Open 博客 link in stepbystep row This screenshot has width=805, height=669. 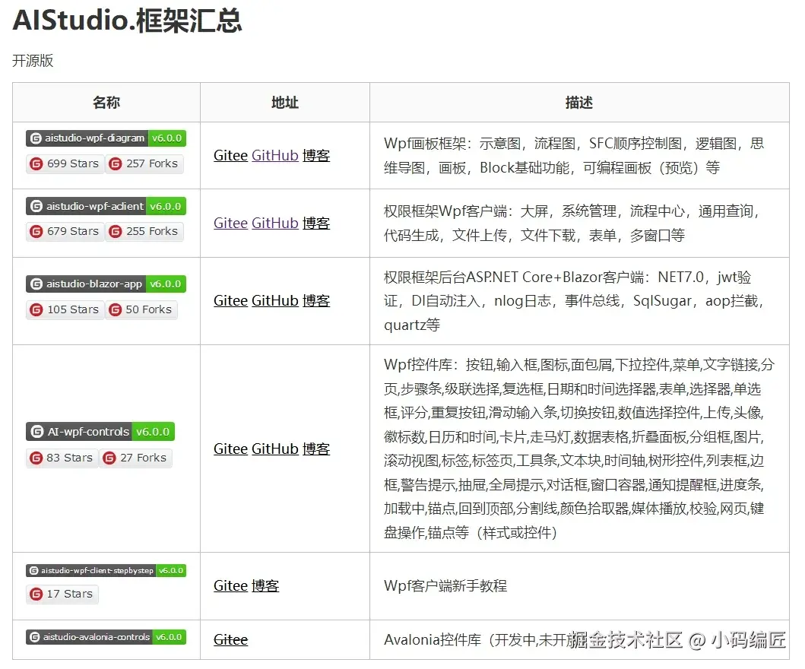click(x=265, y=586)
